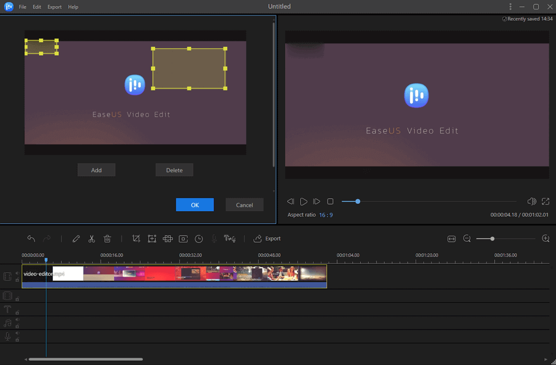Click the voiceover microphone toolbar icon
This screenshot has height=365, width=556.
(x=214, y=238)
